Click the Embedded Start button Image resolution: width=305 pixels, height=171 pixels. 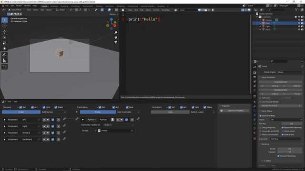(281, 82)
